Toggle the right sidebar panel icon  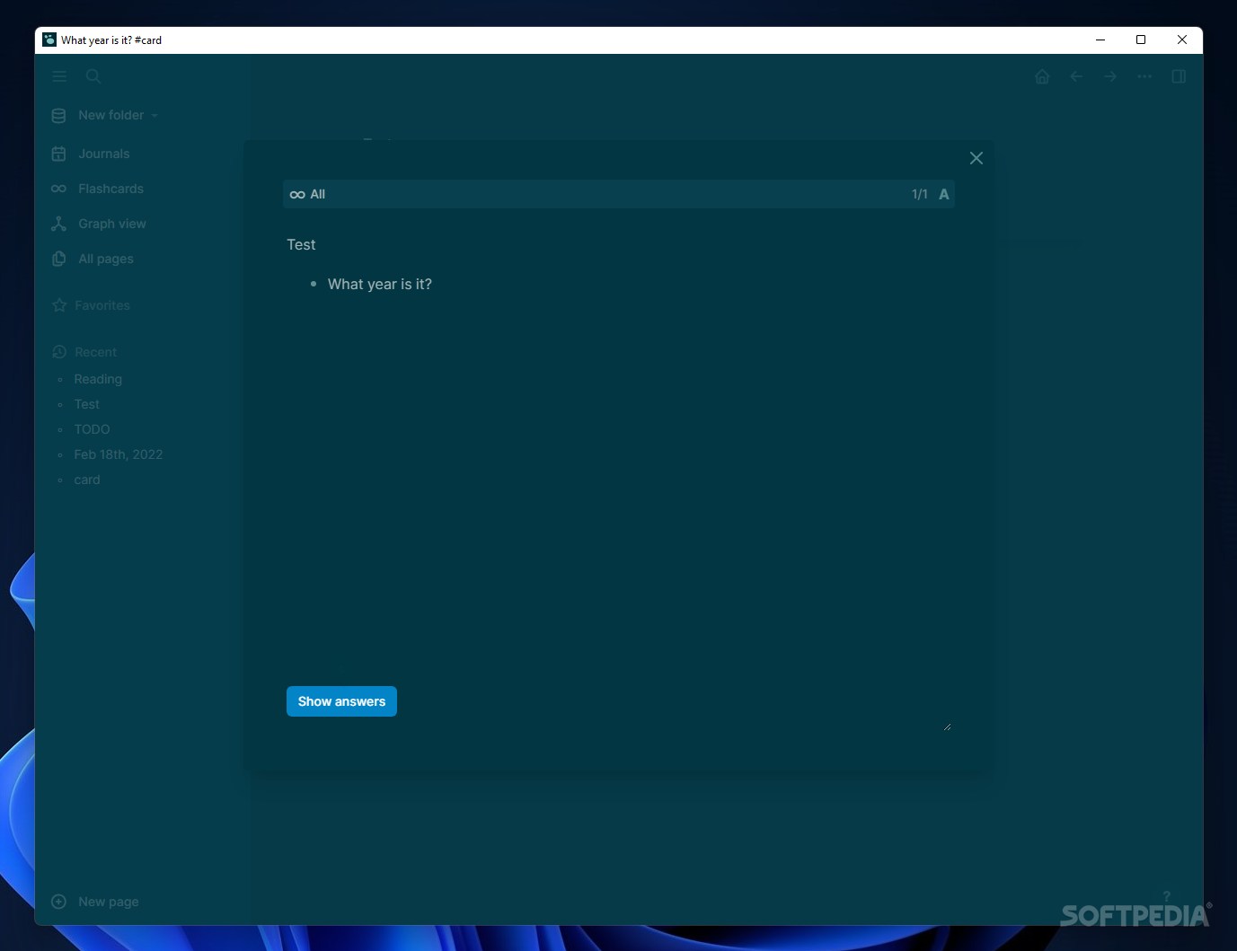tap(1179, 76)
